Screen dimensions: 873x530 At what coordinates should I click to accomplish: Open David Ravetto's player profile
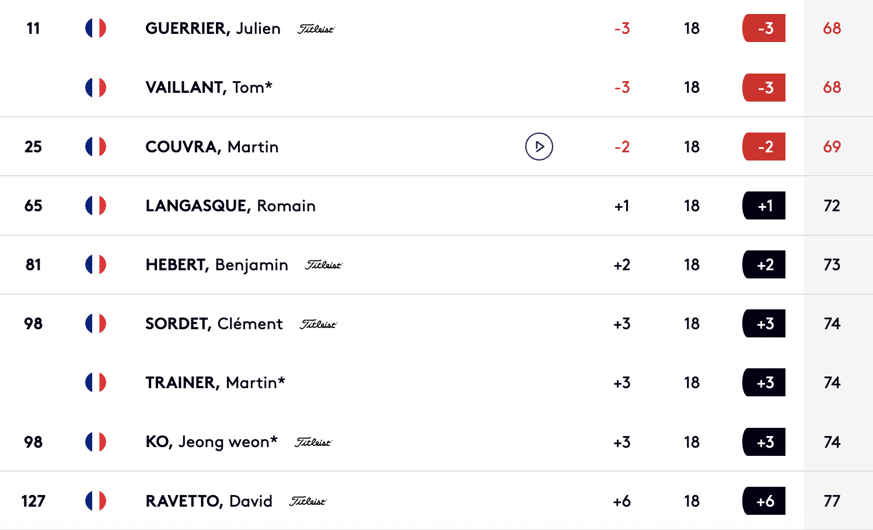coord(208,501)
